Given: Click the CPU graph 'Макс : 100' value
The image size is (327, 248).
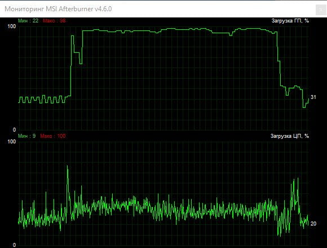Looking at the screenshot, I should click(53, 136).
